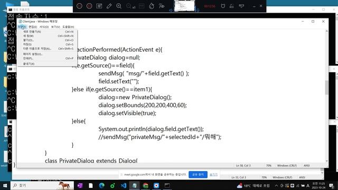Click the 숨기기 link in sharing bar

coord(213,175)
